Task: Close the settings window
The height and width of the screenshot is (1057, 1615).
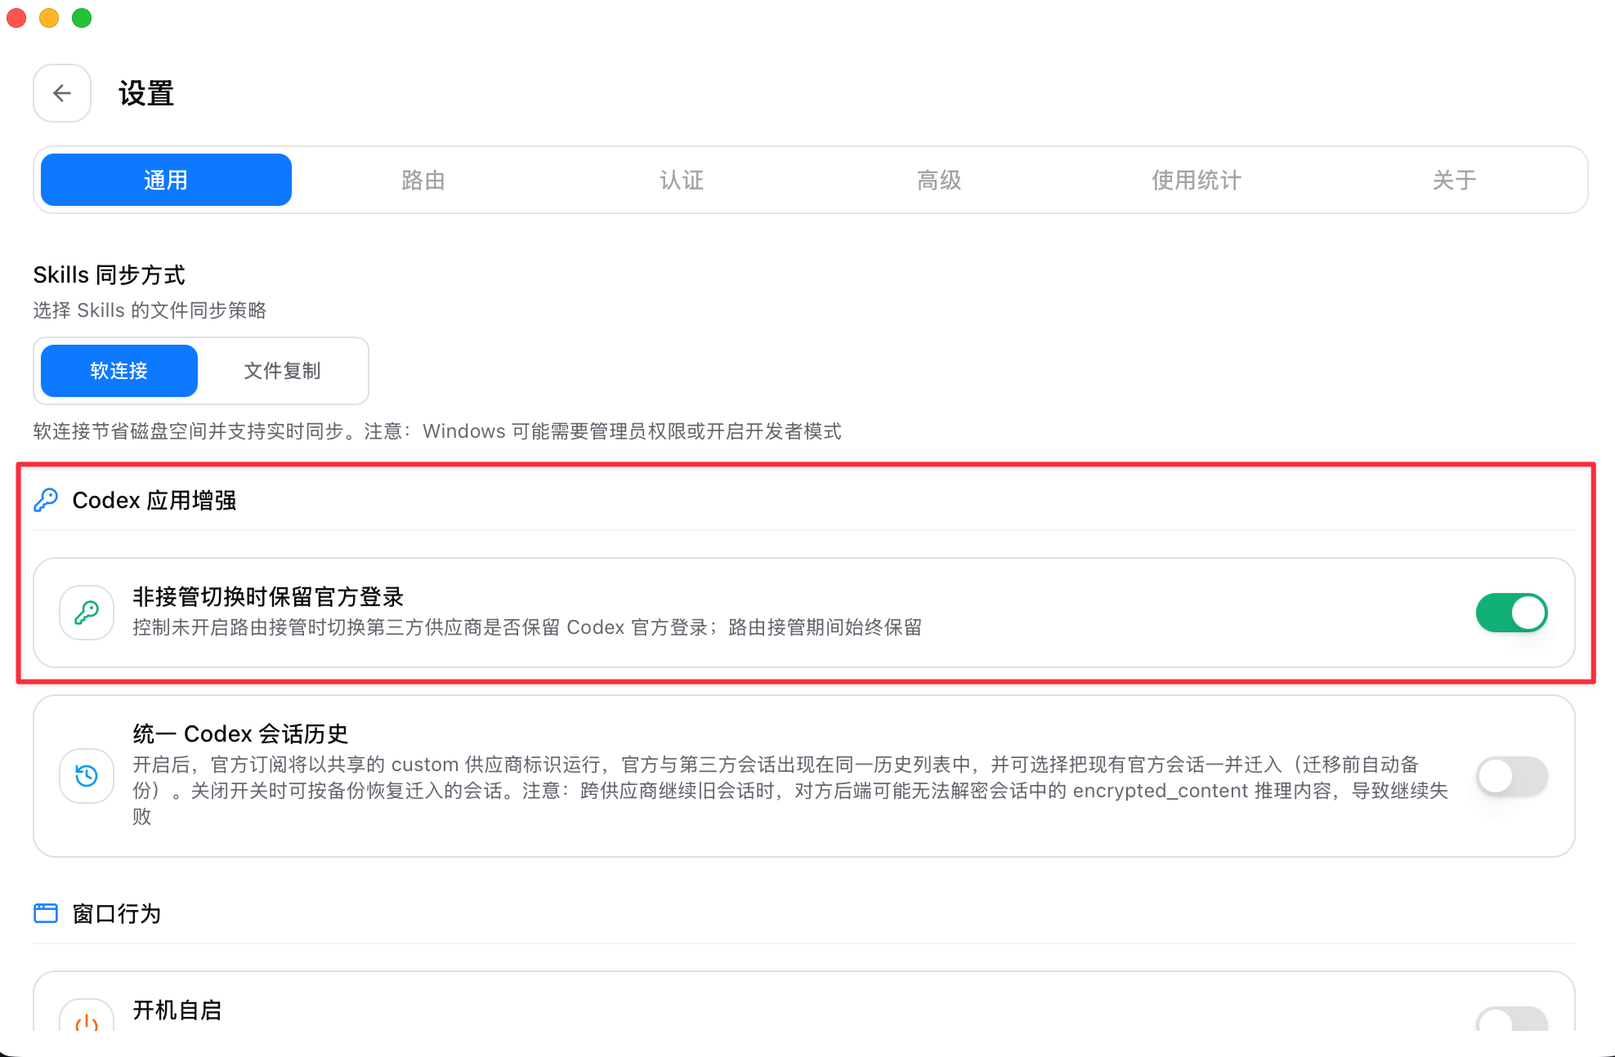Action: pos(16,18)
